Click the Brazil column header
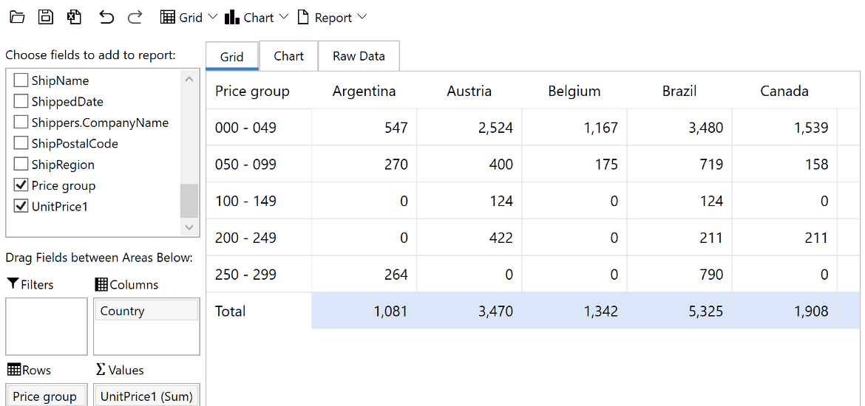This screenshot has width=865, height=406. click(x=679, y=91)
